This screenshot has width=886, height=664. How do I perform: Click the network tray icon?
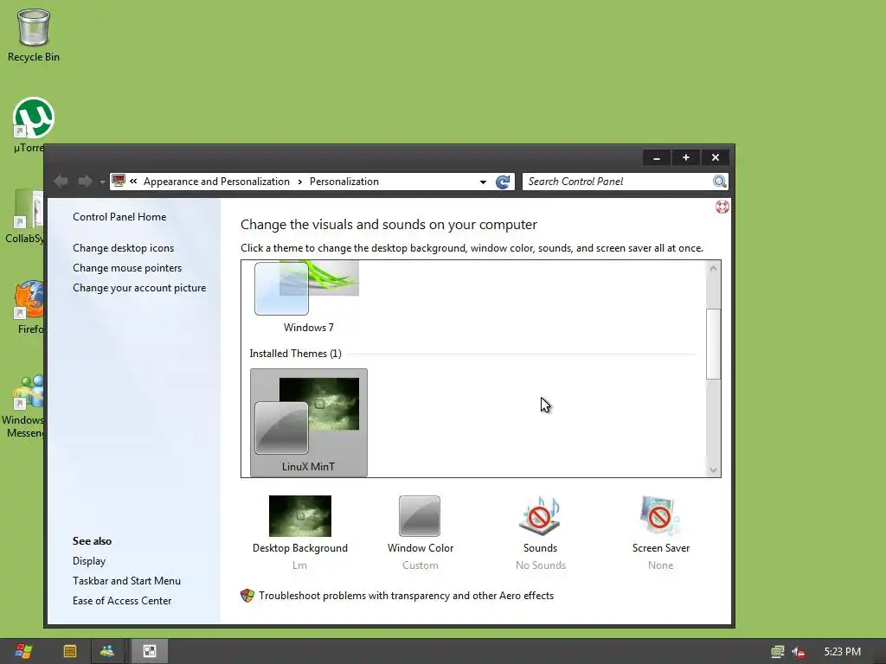point(778,652)
